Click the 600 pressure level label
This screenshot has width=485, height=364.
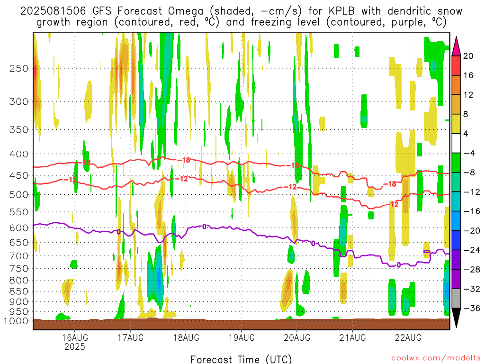[x=19, y=228]
